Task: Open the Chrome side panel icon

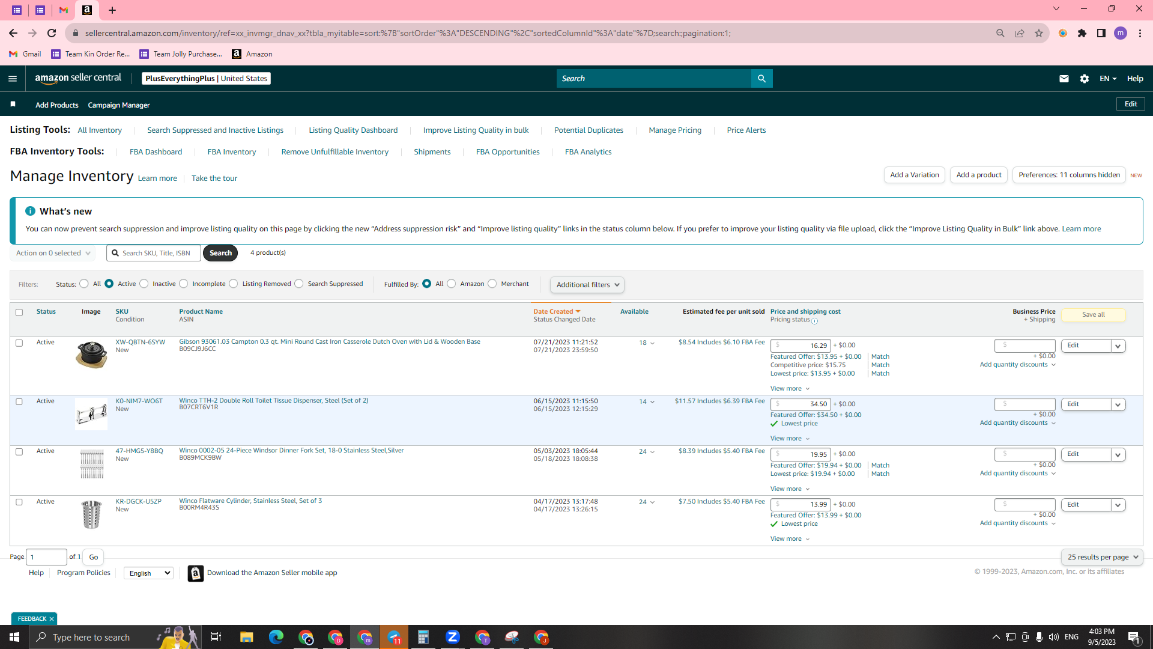Action: pos(1101,33)
